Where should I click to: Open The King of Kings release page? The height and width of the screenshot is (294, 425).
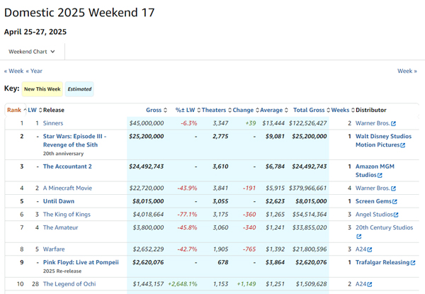click(67, 215)
